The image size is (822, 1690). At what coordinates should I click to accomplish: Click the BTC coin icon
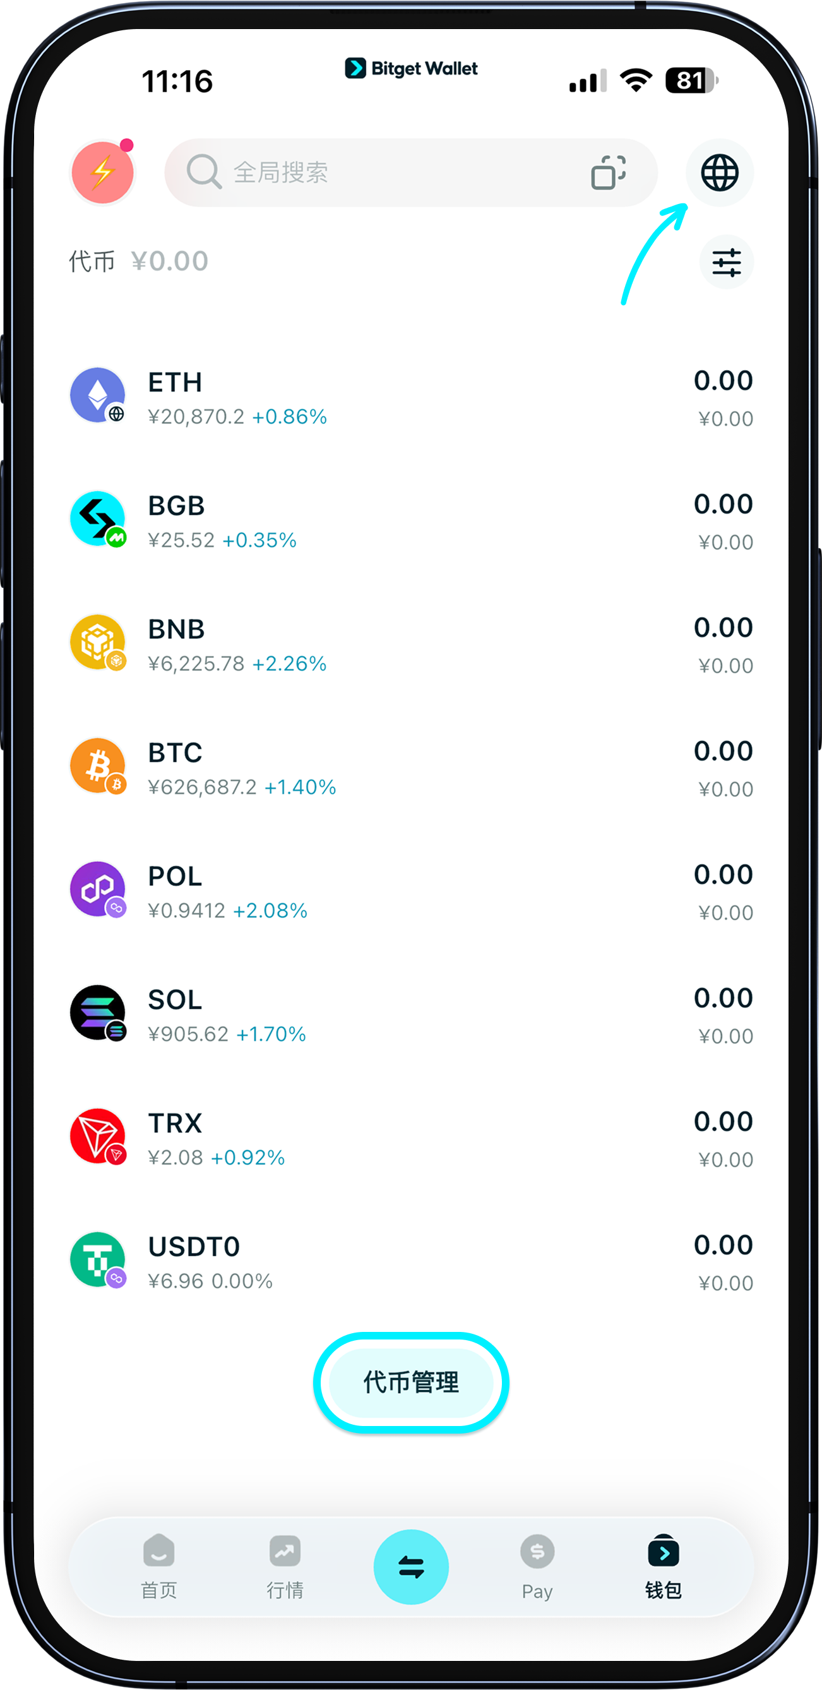98,765
